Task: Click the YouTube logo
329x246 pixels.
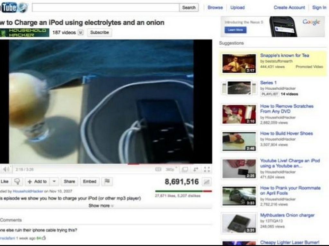Action: pyautogui.click(x=14, y=8)
